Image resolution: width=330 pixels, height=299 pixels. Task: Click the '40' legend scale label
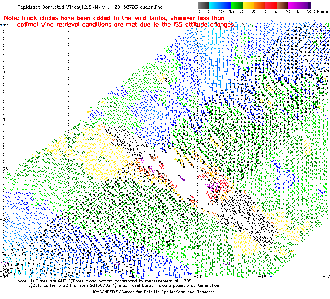point(287,12)
